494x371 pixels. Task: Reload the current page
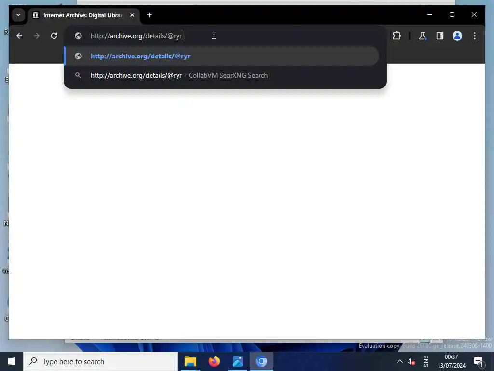point(54,36)
